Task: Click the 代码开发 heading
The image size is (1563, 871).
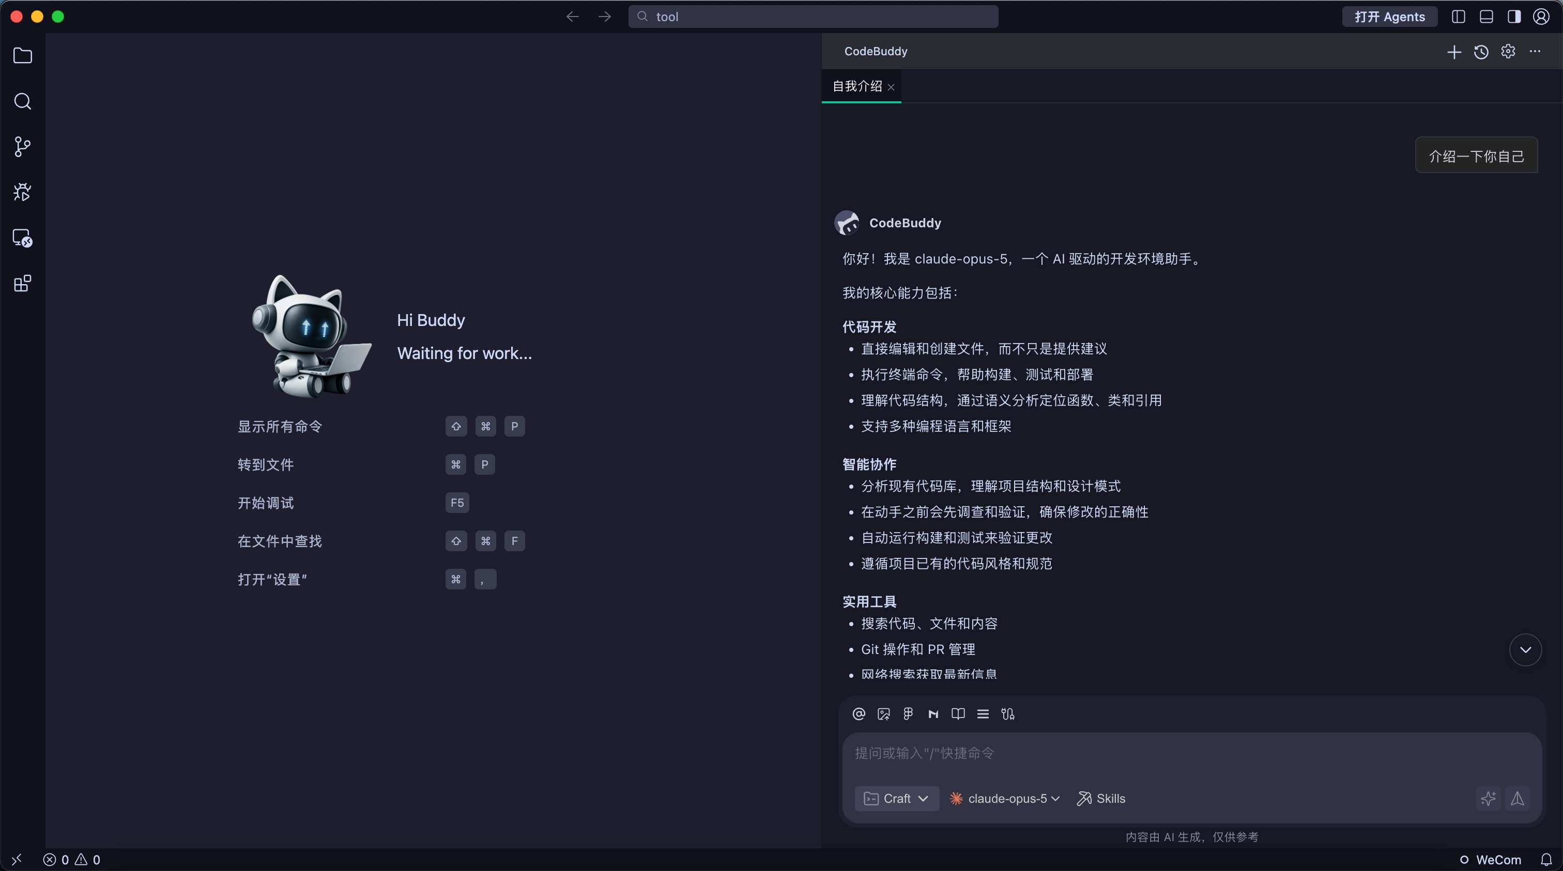Action: click(869, 327)
